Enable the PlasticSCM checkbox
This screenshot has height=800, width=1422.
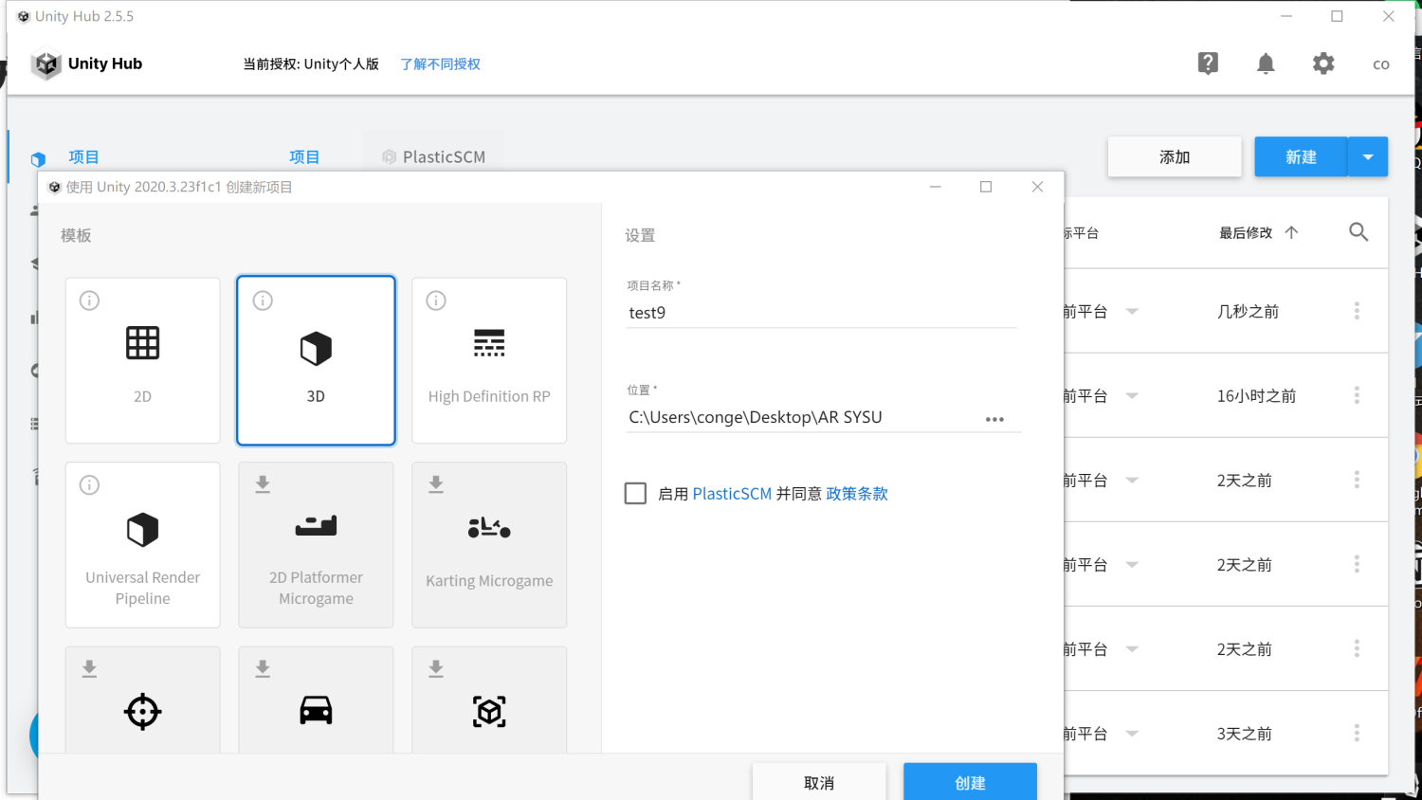point(635,493)
